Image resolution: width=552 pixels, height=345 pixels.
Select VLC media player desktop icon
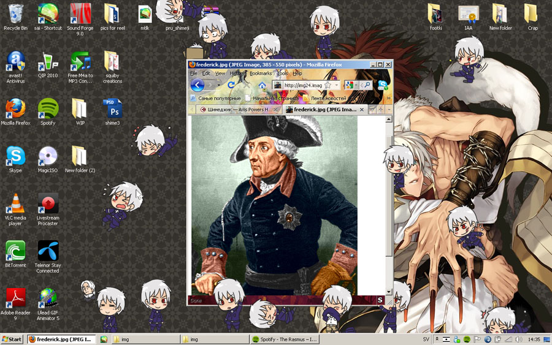coord(15,209)
